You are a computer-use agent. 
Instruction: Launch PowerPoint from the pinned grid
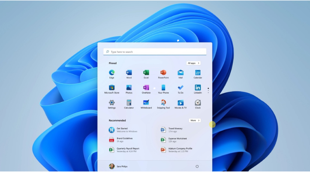pos(163,73)
